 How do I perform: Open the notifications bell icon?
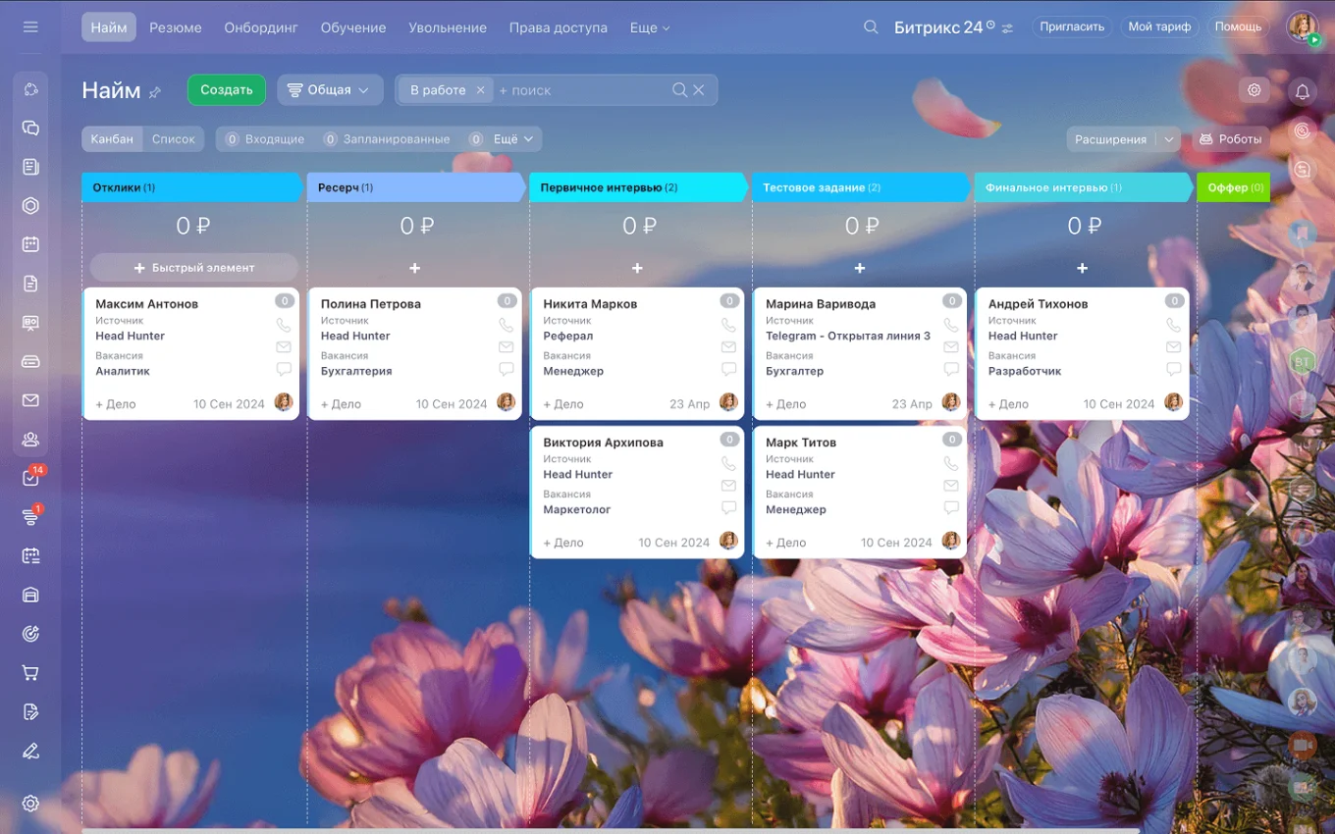[x=1303, y=91]
